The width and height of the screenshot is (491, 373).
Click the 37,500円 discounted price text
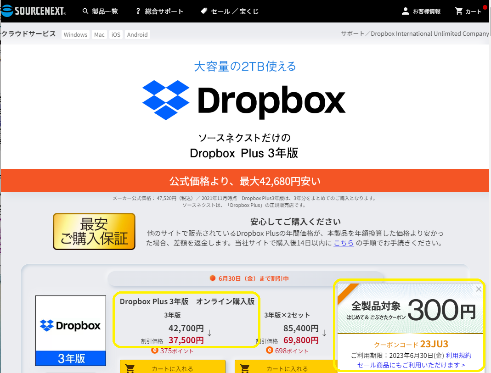click(186, 340)
